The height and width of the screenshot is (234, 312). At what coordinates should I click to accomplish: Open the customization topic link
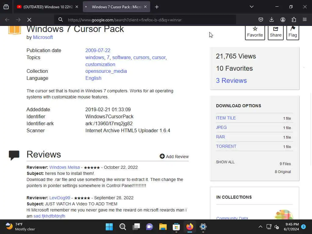point(100,65)
